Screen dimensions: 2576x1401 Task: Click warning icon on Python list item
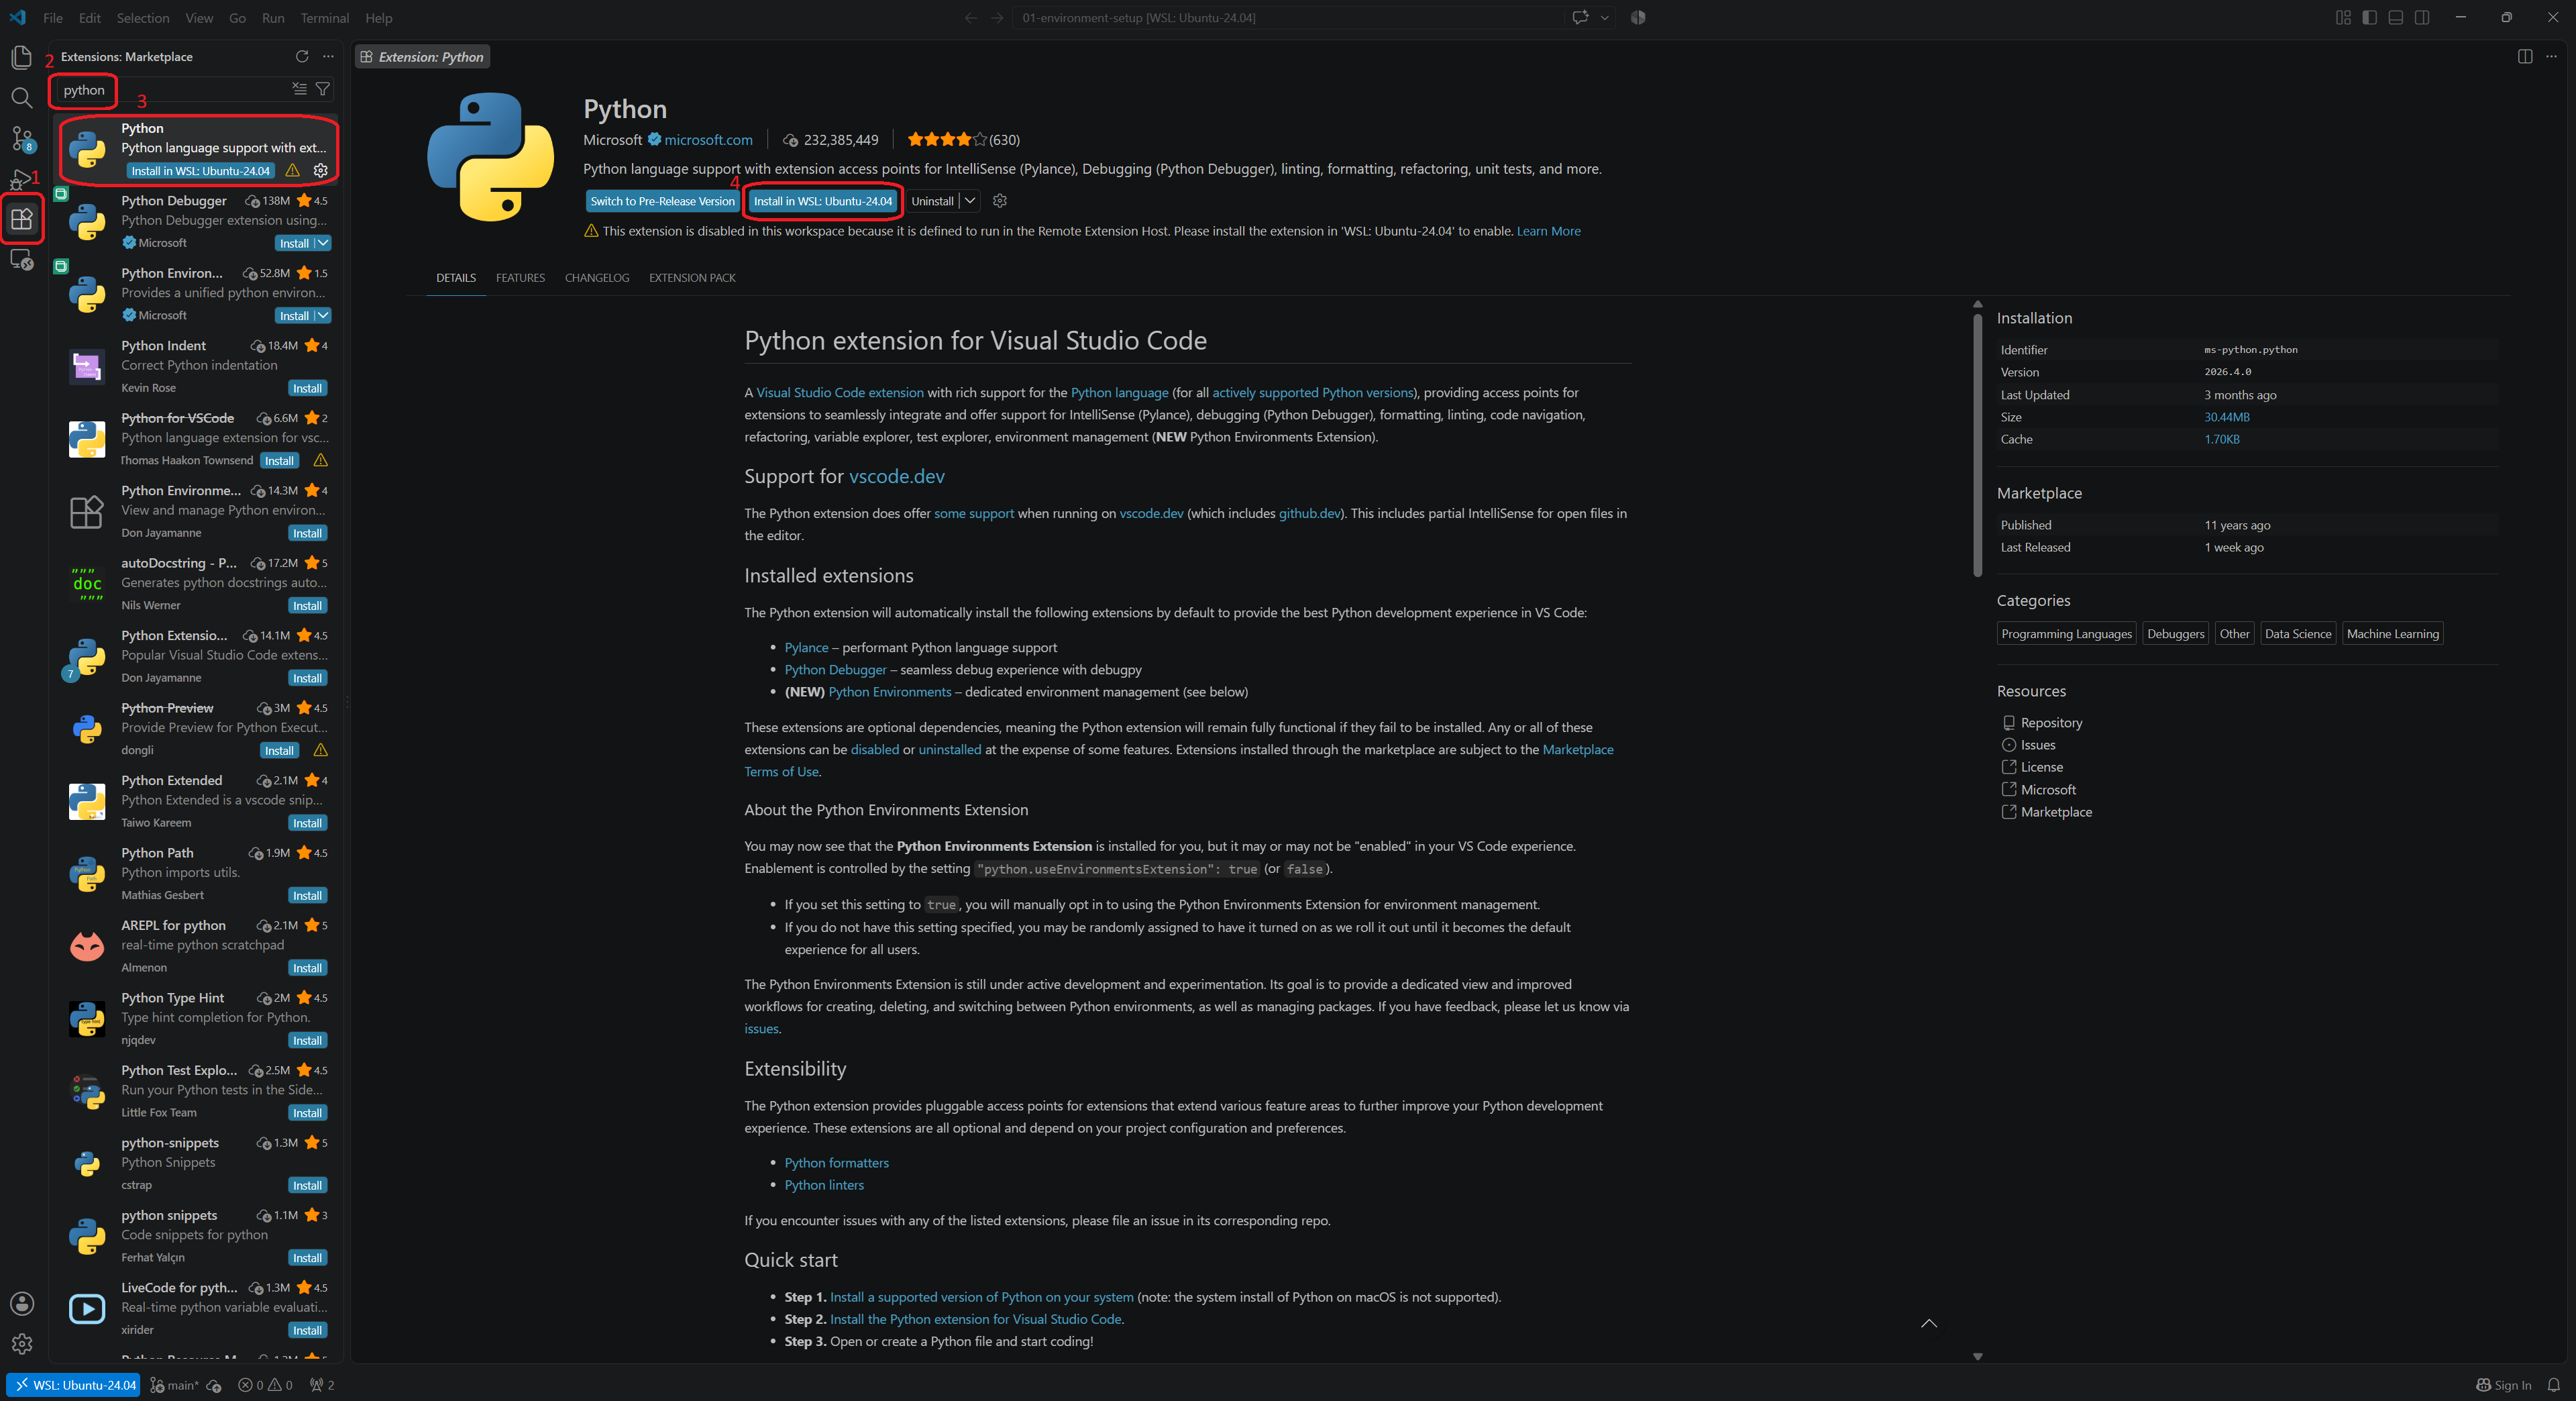pos(293,171)
